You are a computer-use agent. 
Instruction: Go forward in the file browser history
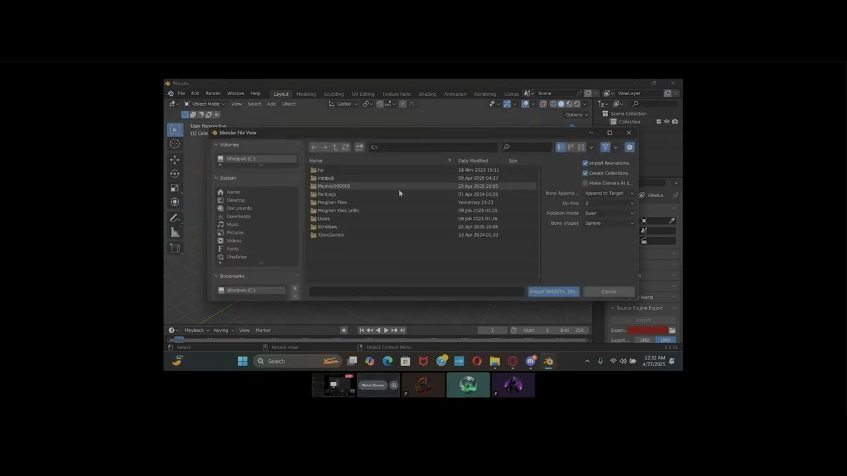pos(324,147)
